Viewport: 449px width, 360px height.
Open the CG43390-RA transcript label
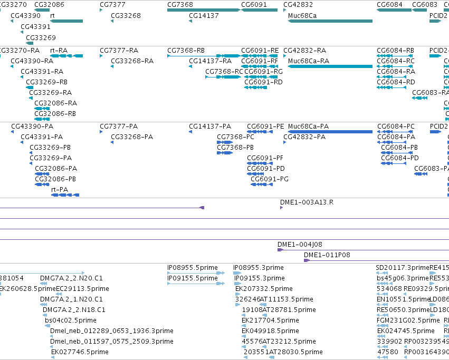click(32, 61)
